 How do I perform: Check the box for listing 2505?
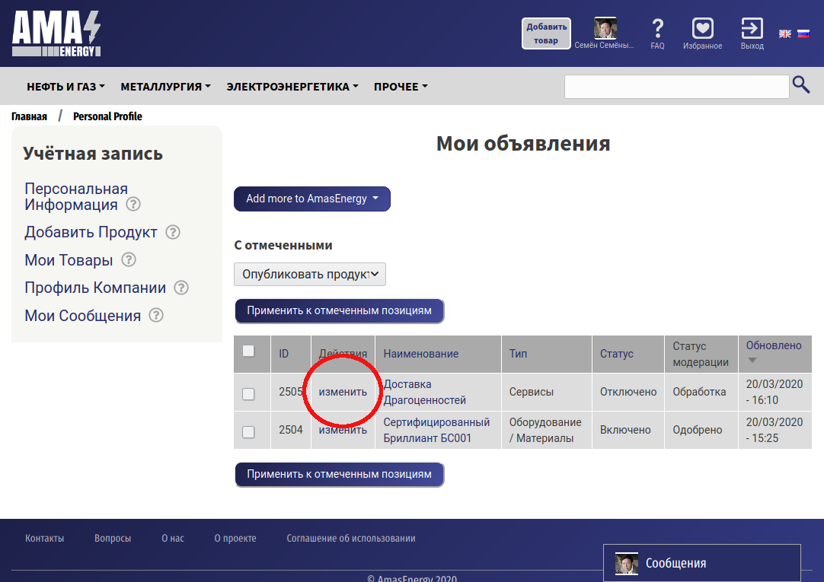pyautogui.click(x=248, y=393)
